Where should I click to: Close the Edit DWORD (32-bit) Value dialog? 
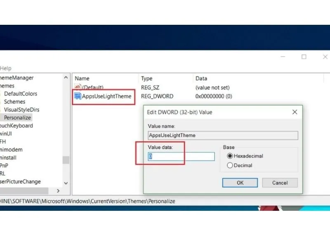[295, 112]
